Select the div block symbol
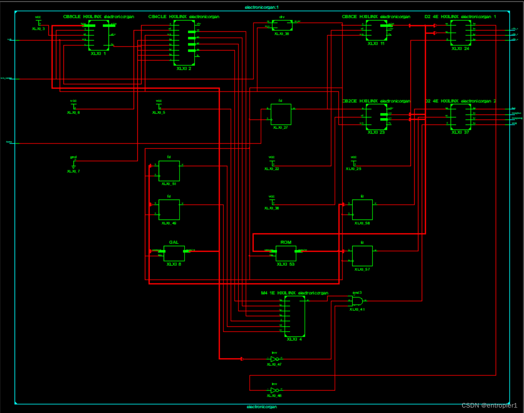 click(282, 25)
